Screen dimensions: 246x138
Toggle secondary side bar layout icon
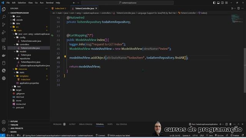tap(222, 3)
